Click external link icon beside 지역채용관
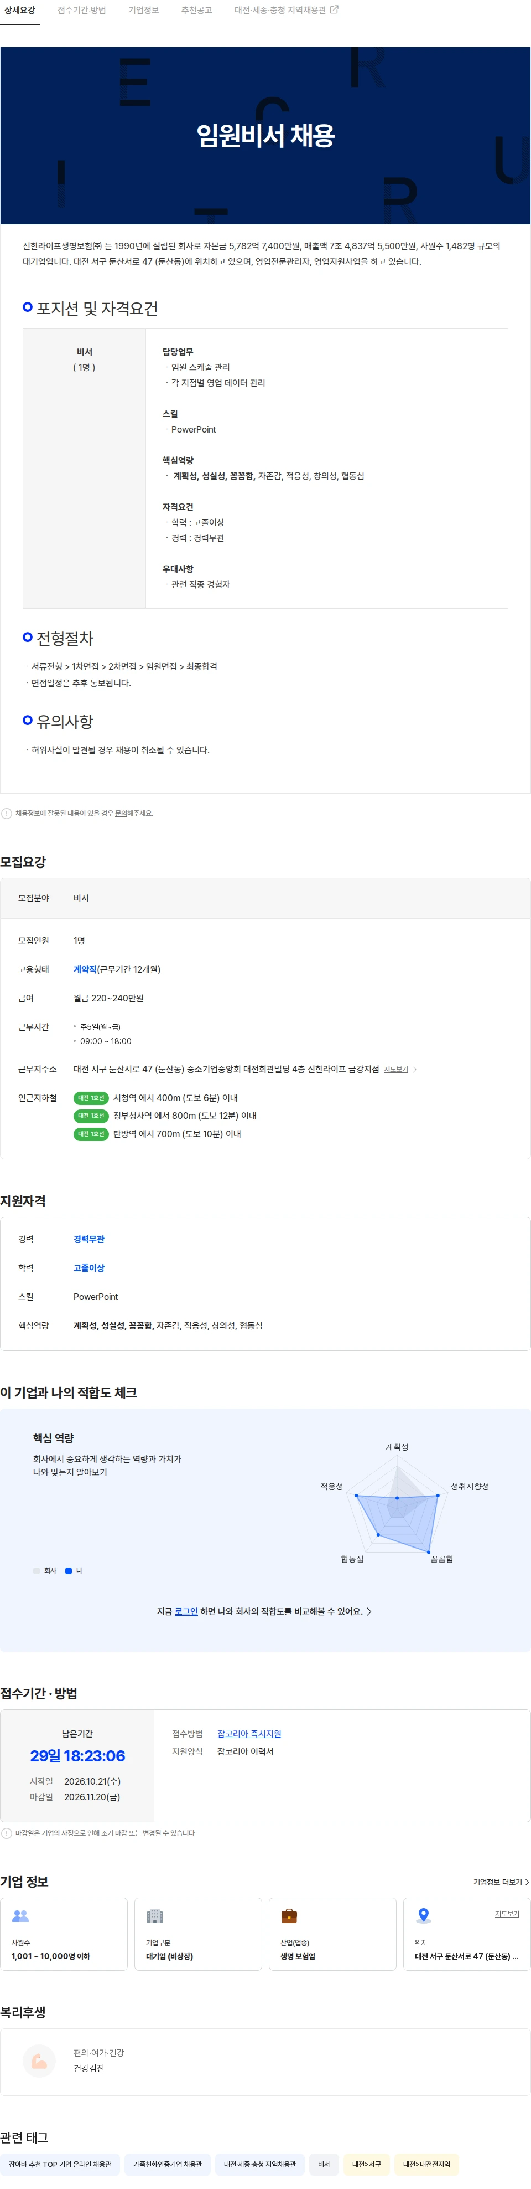 point(334,10)
